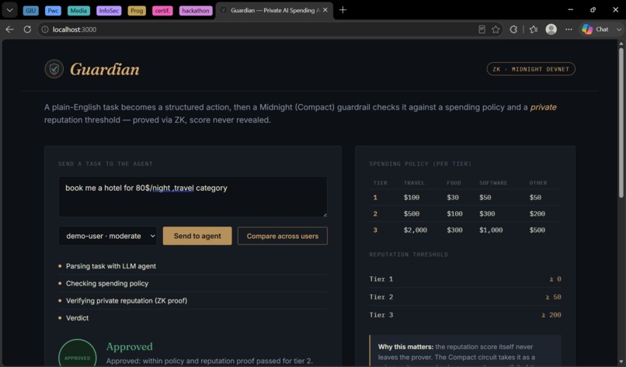Select the Guardian browser tab
Image resolution: width=626 pixels, height=367 pixels.
point(274,10)
